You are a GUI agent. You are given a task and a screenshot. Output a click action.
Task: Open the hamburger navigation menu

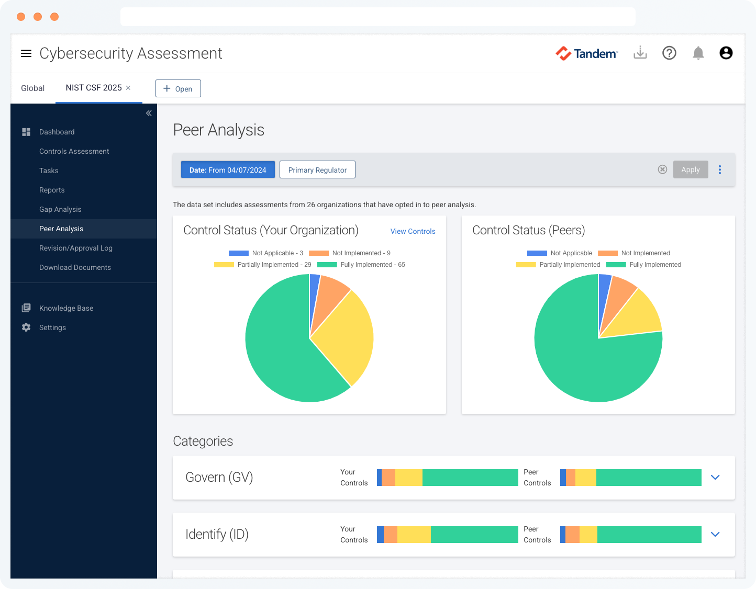click(26, 53)
